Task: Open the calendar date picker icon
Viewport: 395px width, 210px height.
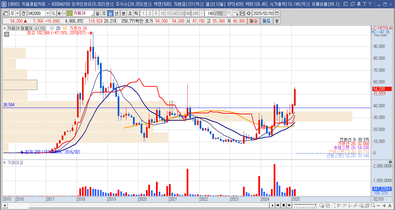Action: (x=277, y=13)
